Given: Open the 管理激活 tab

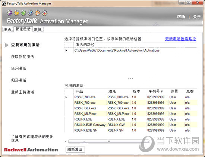Looking at the screenshot, I should (23, 29).
